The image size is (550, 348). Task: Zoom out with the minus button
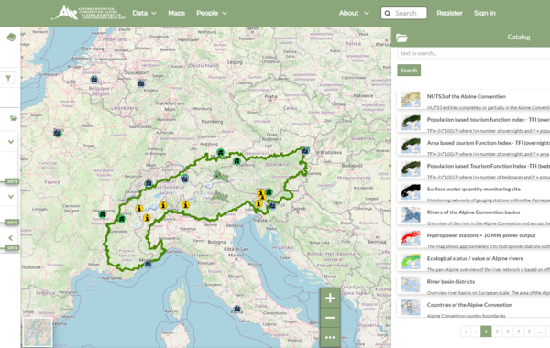pos(330,318)
